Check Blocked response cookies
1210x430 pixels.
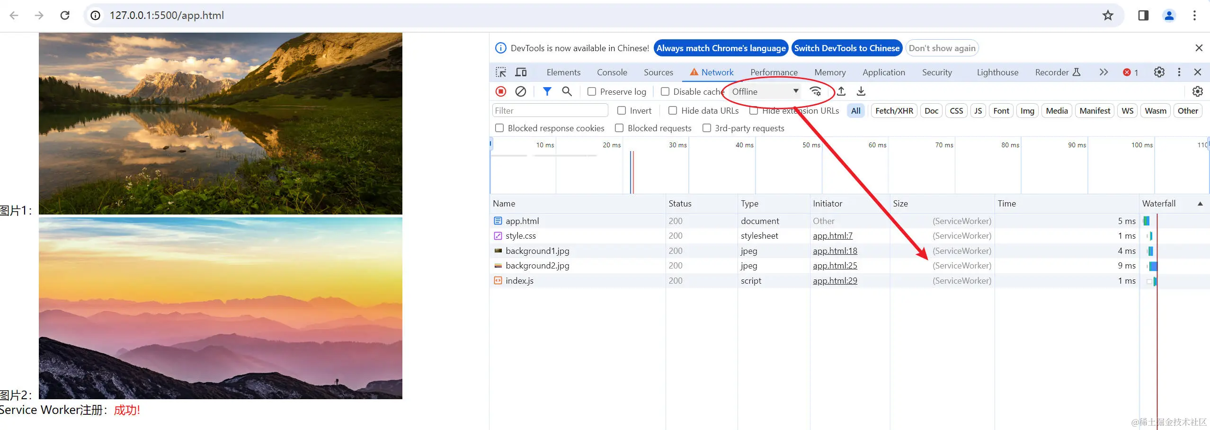point(499,128)
